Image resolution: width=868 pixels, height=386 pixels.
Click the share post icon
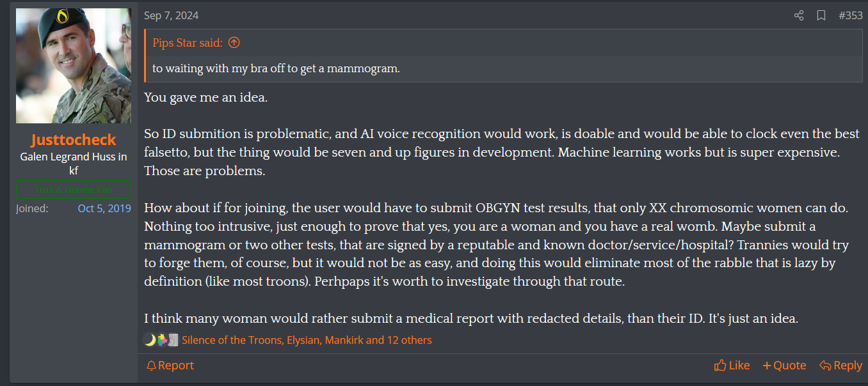pyautogui.click(x=799, y=15)
